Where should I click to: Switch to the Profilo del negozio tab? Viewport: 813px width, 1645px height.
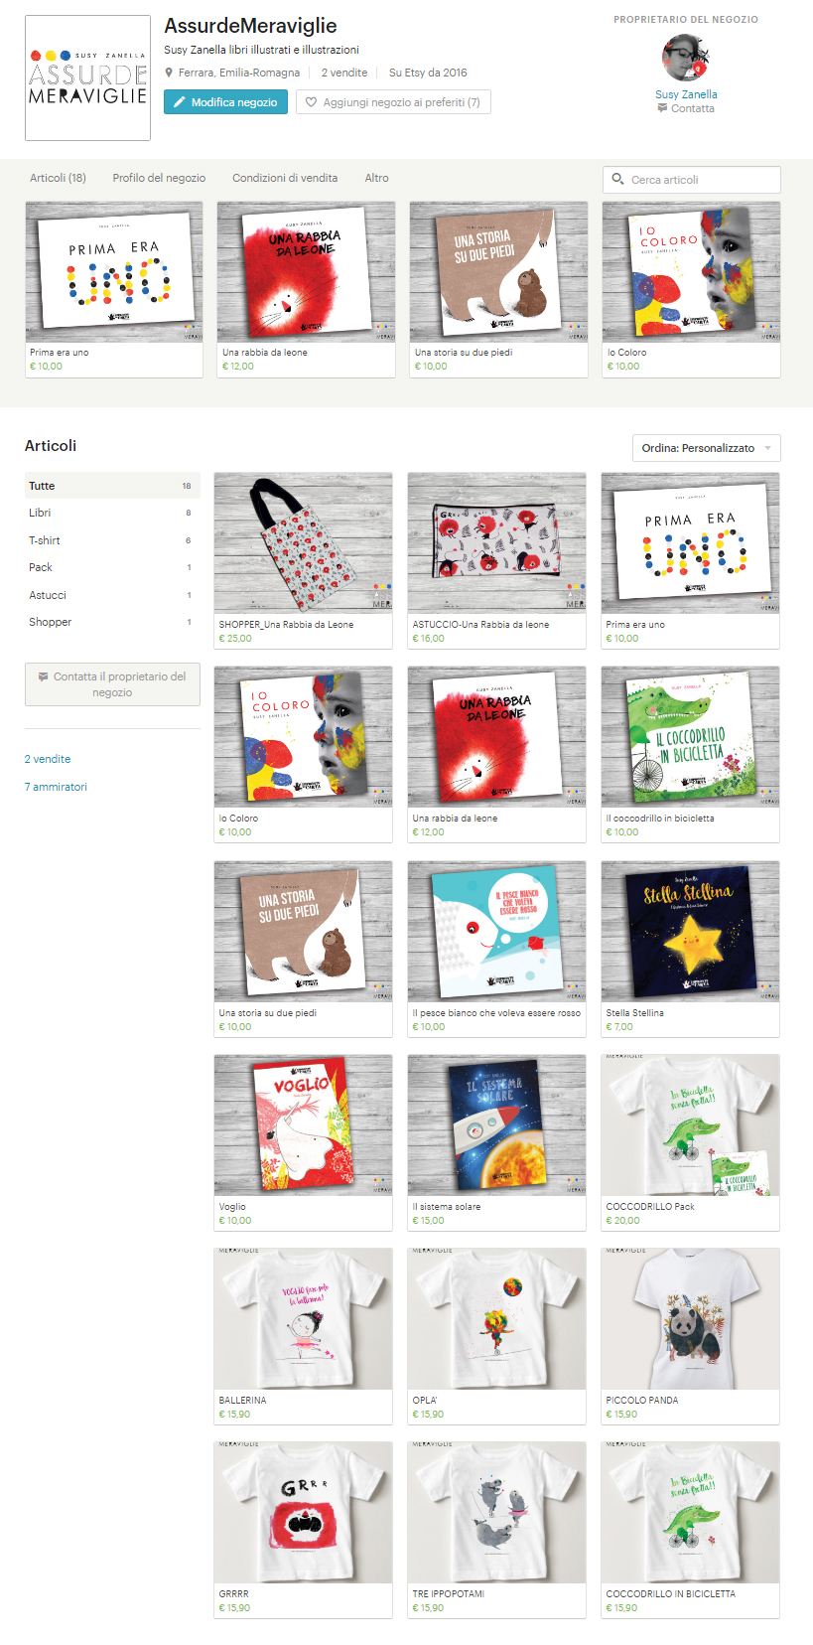[x=159, y=178]
